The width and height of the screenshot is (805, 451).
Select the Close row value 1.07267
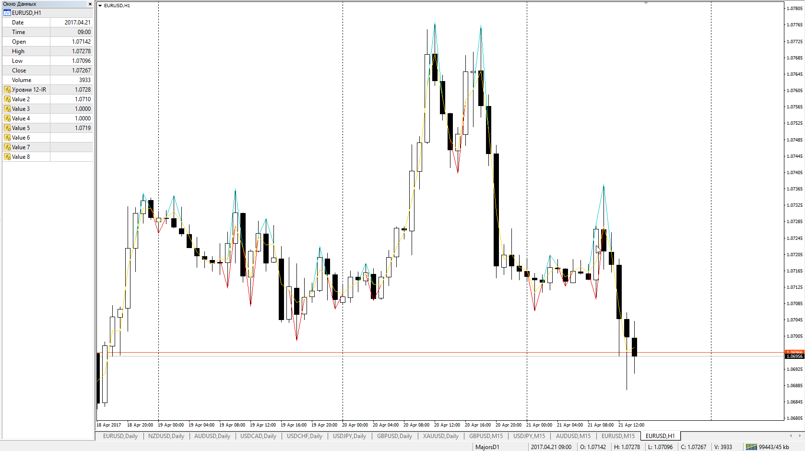click(x=81, y=71)
